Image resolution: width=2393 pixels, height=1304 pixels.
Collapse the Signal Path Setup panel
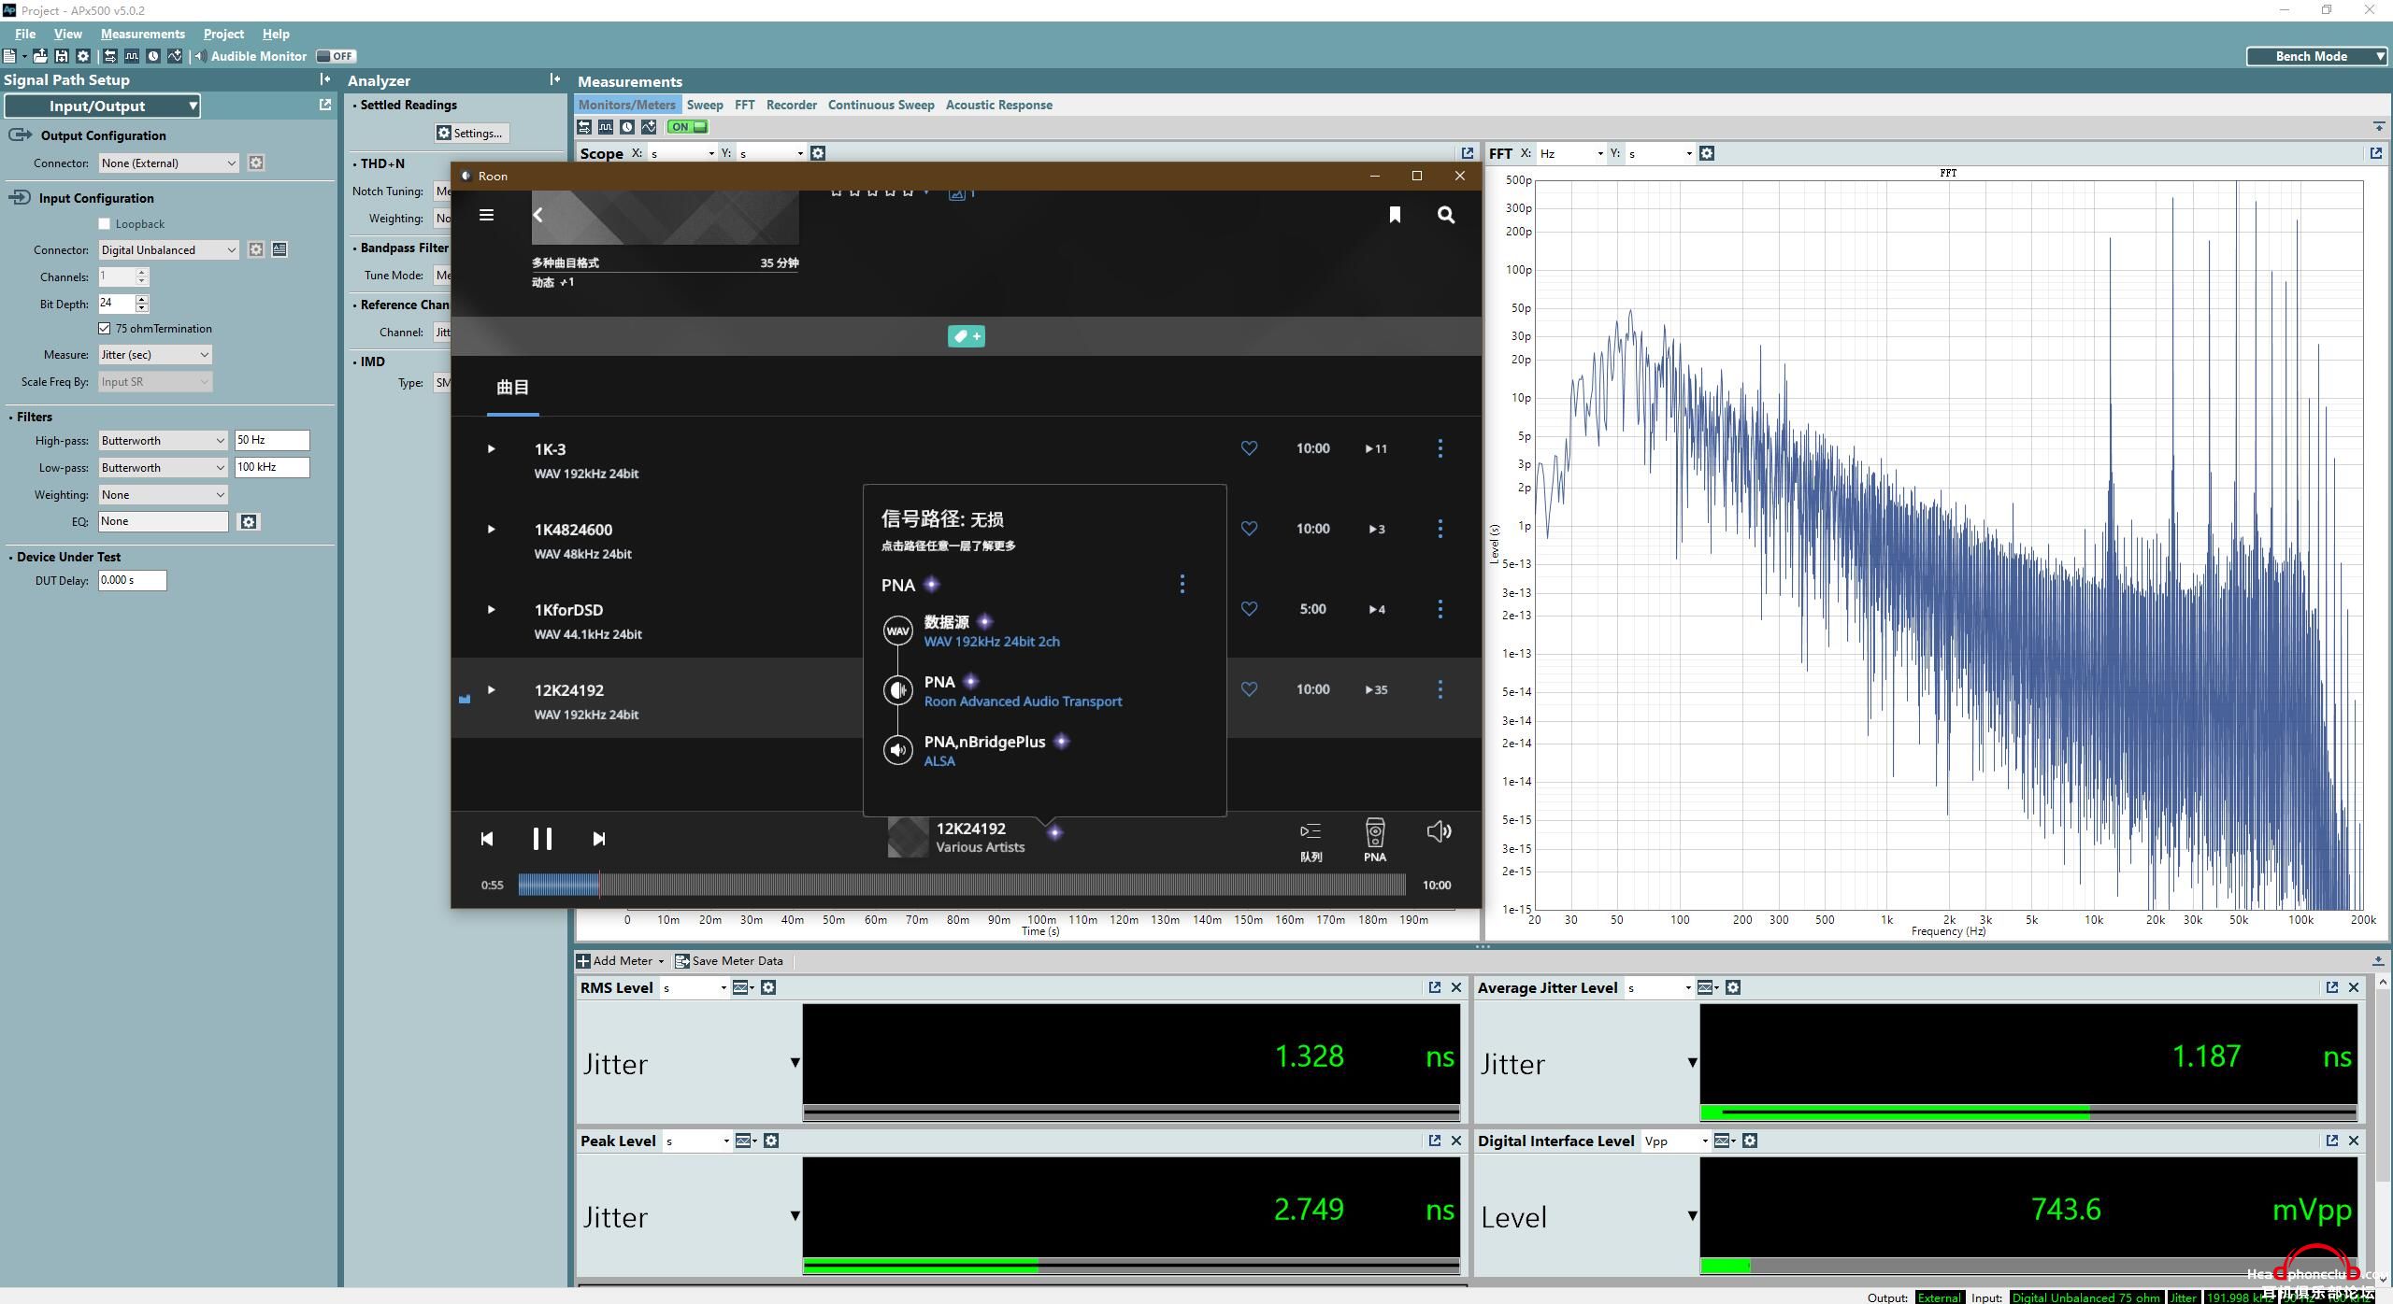(x=324, y=80)
